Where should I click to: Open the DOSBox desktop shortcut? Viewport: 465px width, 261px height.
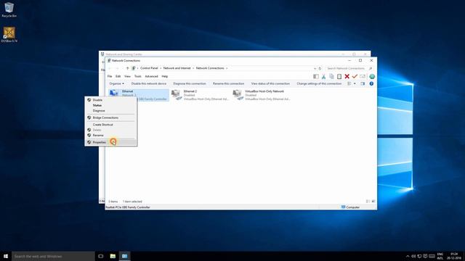[9, 35]
